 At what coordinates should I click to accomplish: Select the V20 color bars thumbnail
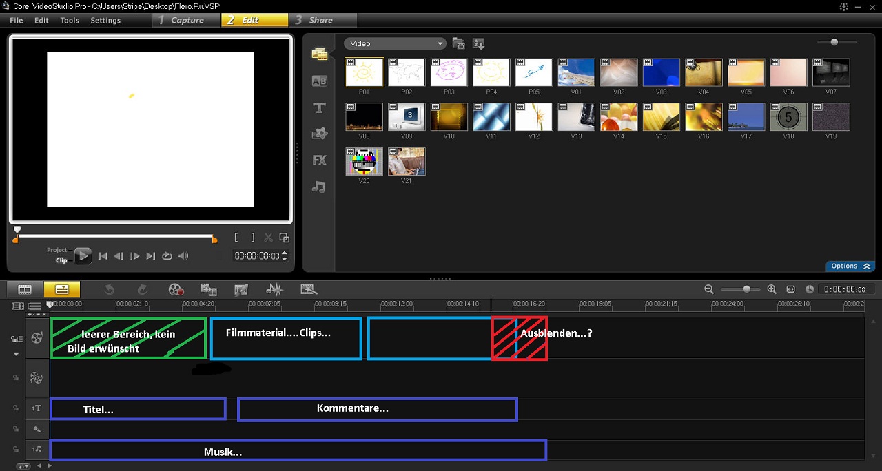(364, 162)
